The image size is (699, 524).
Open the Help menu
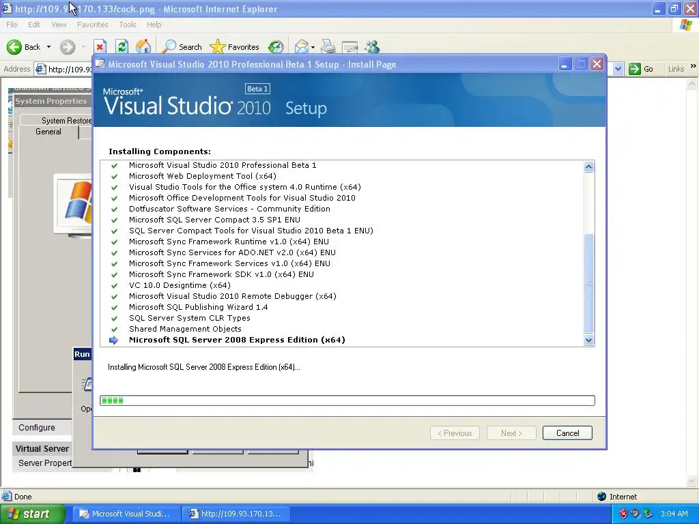pyautogui.click(x=154, y=25)
